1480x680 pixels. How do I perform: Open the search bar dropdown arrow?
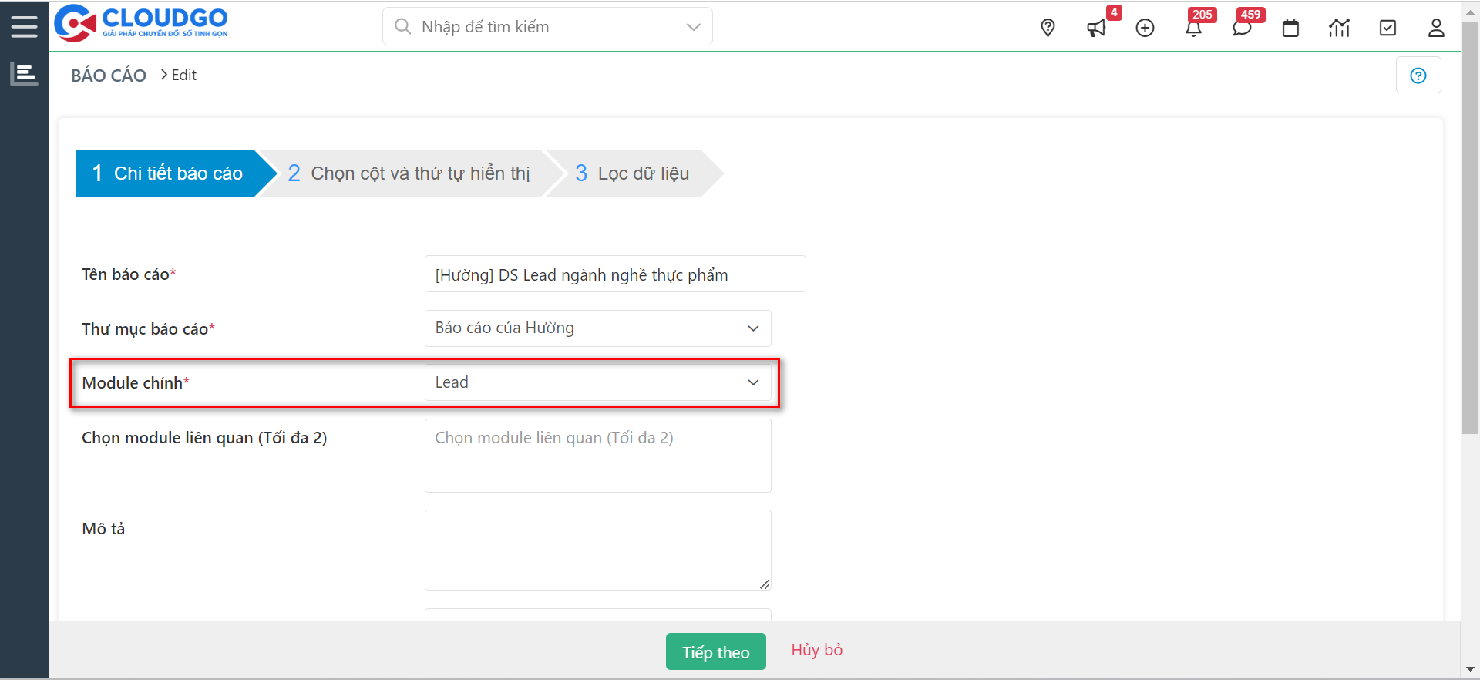(x=693, y=27)
